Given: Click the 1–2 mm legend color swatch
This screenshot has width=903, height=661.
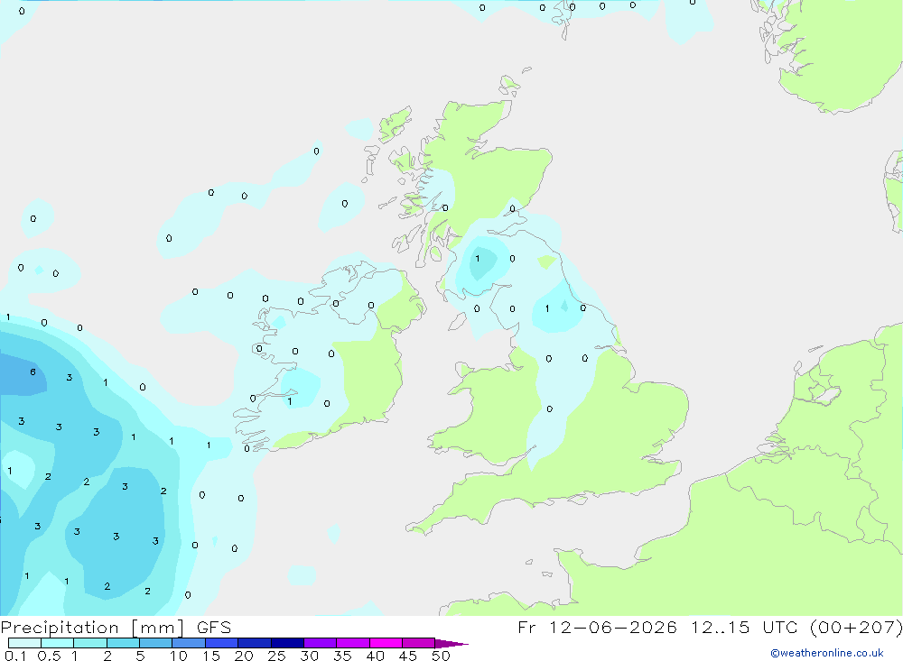Looking at the screenshot, I should pyautogui.click(x=90, y=643).
